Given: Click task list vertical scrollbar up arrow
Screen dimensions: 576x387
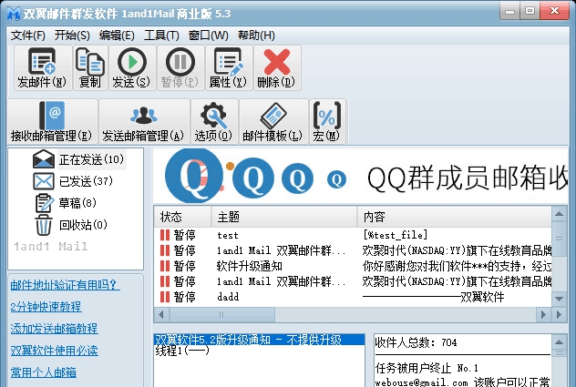Looking at the screenshot, I should point(559,214).
